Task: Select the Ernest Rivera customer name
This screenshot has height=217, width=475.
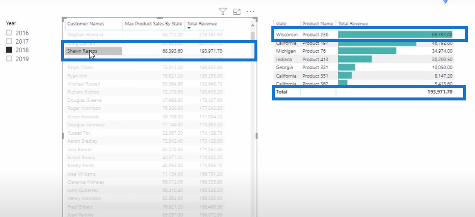Action: [x=81, y=158]
